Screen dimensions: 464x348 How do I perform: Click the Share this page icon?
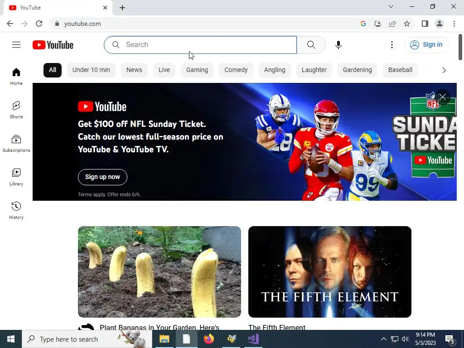392,24
